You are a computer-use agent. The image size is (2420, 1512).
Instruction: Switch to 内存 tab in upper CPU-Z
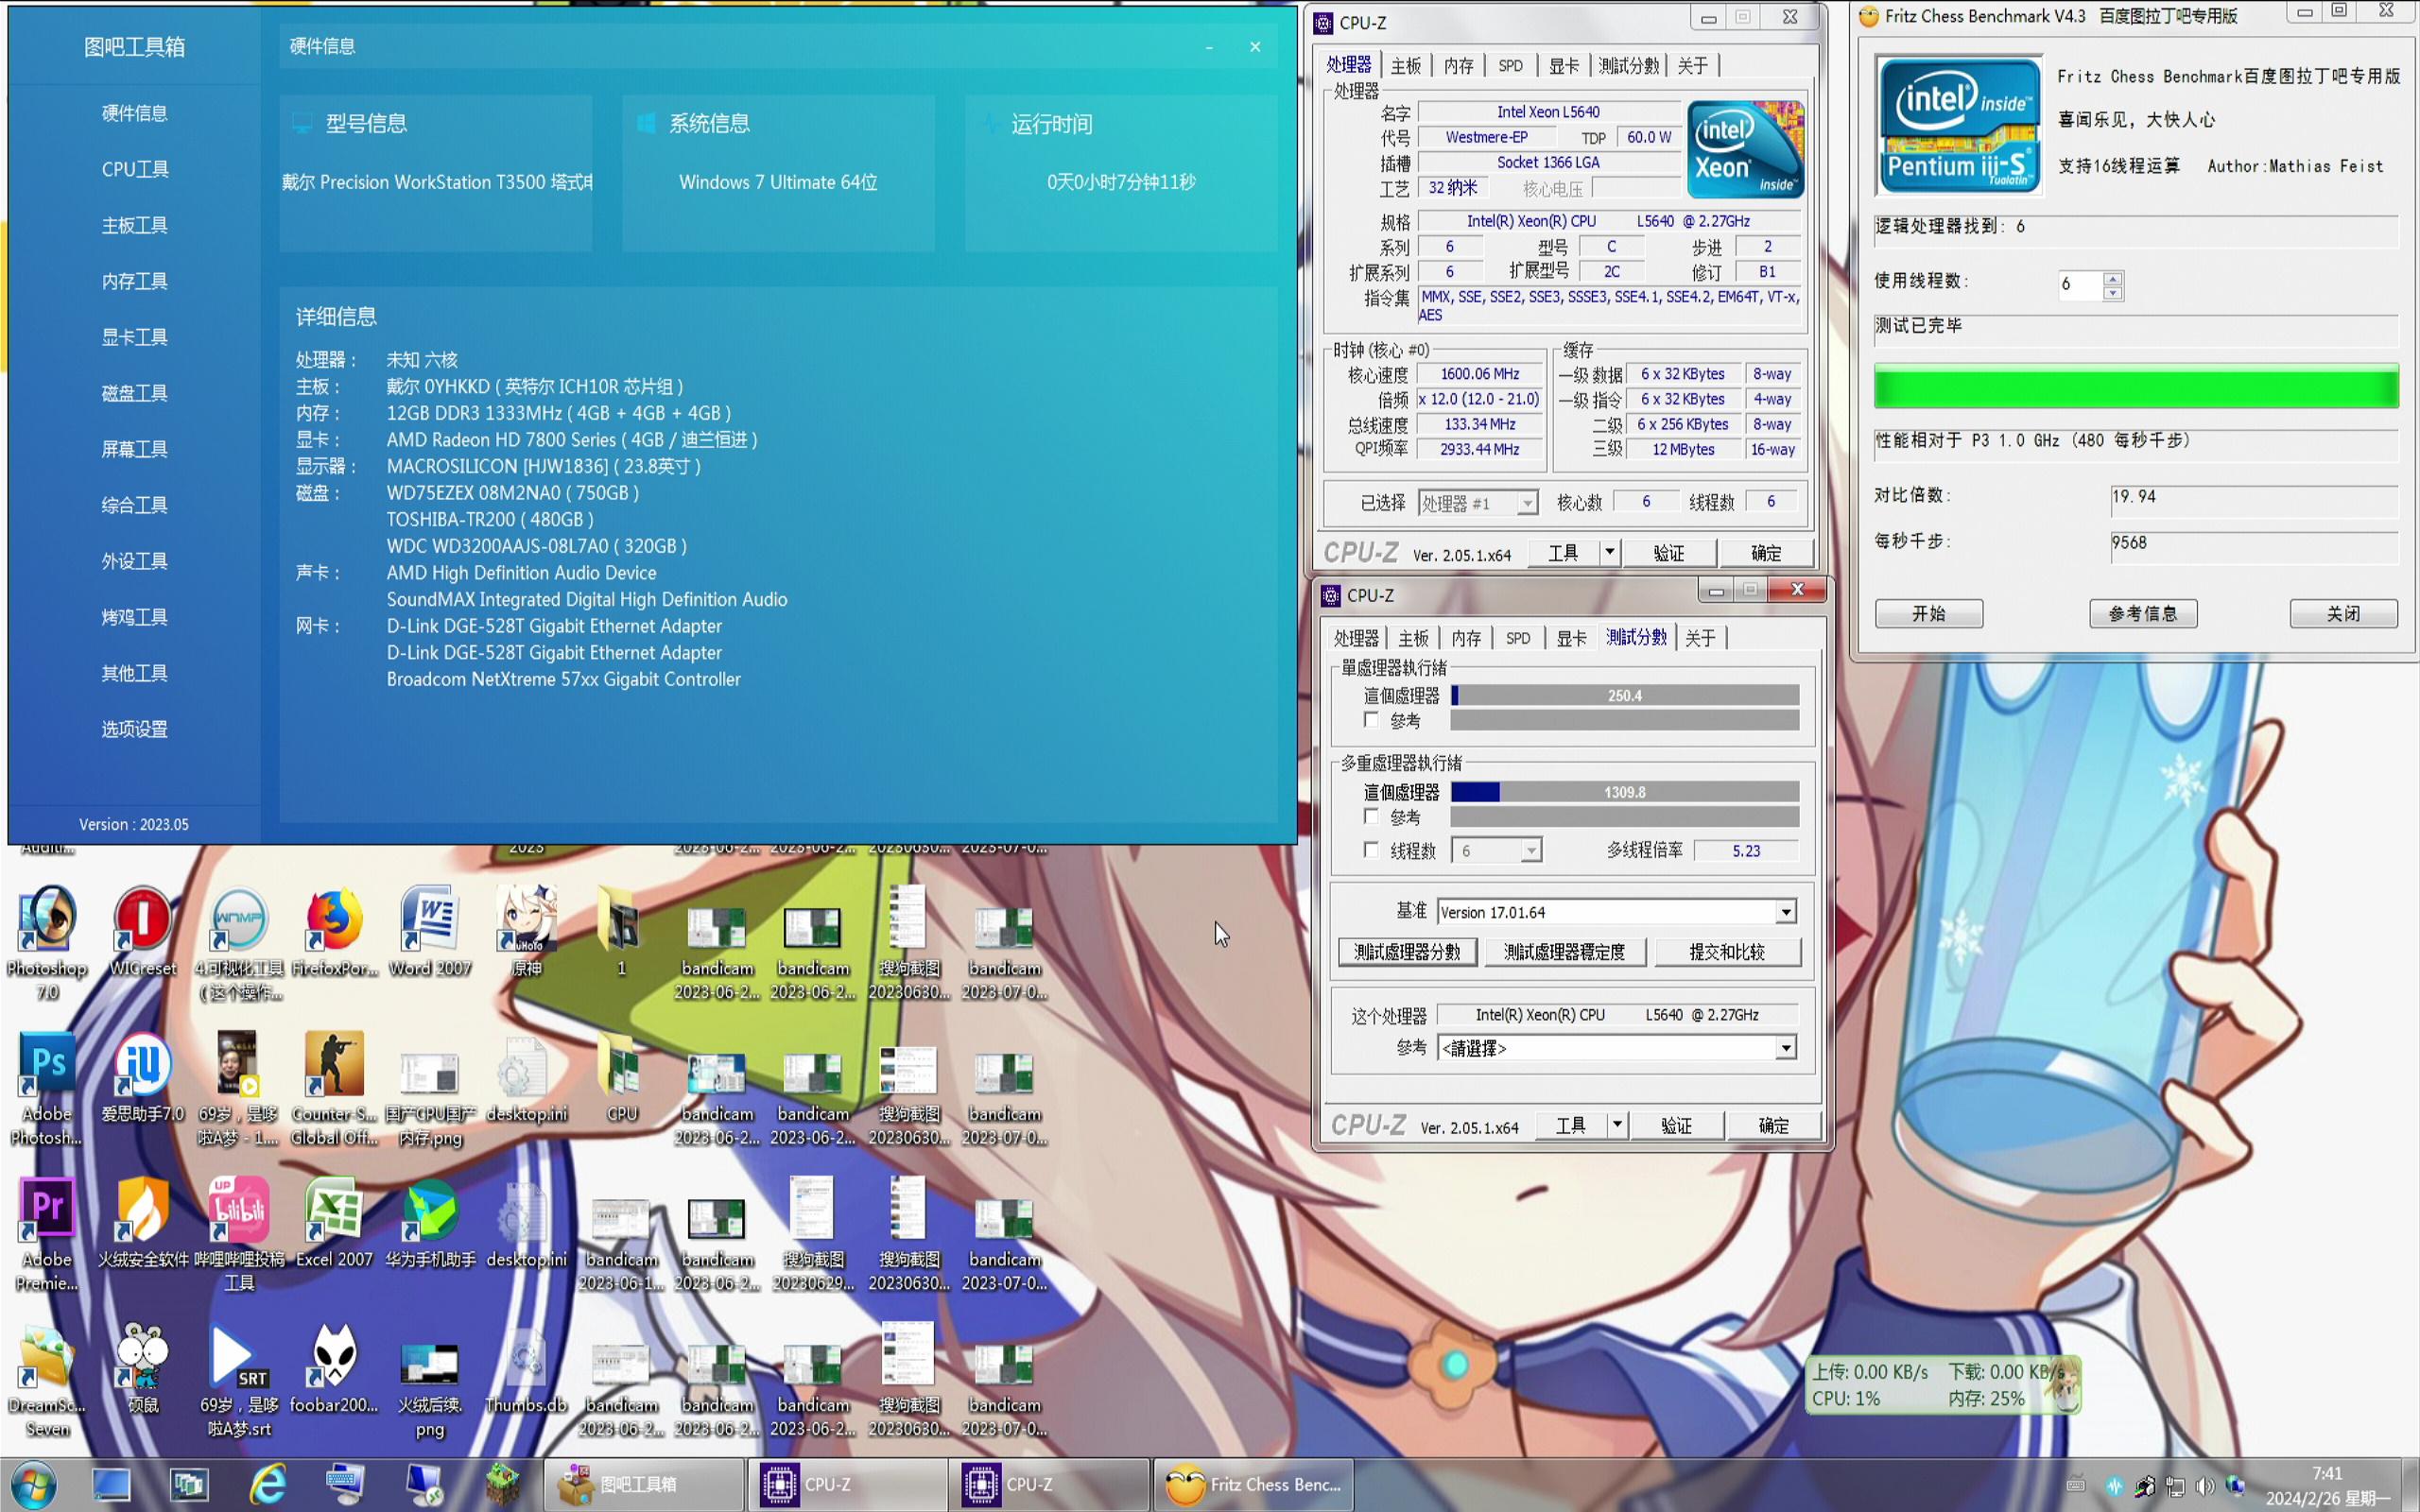(x=1458, y=66)
